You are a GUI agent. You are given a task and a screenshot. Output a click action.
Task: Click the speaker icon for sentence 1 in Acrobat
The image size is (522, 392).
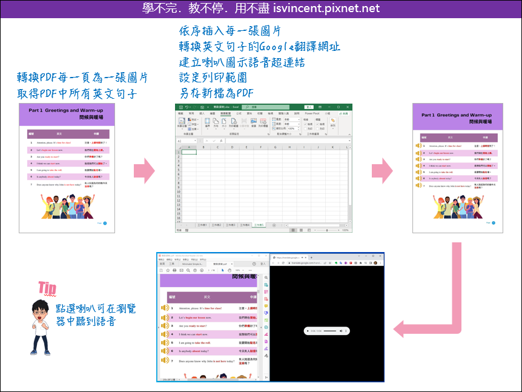165,308
